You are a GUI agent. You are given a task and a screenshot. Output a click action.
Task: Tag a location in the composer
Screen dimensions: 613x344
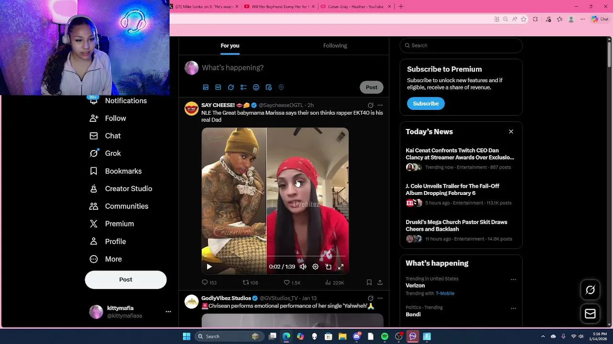point(281,87)
